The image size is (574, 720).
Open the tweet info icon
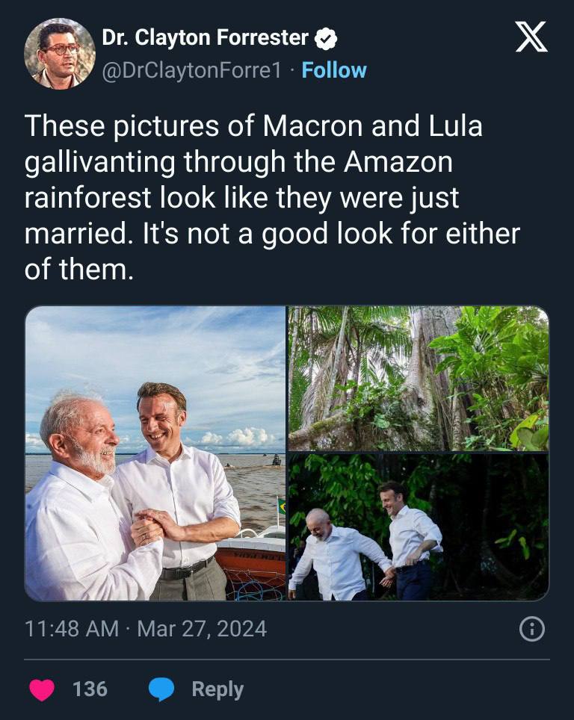click(531, 630)
